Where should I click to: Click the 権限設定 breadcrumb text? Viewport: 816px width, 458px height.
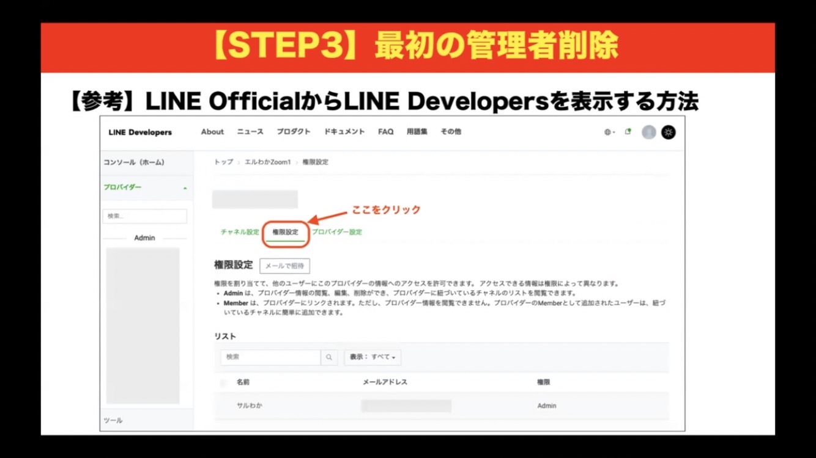pos(316,162)
